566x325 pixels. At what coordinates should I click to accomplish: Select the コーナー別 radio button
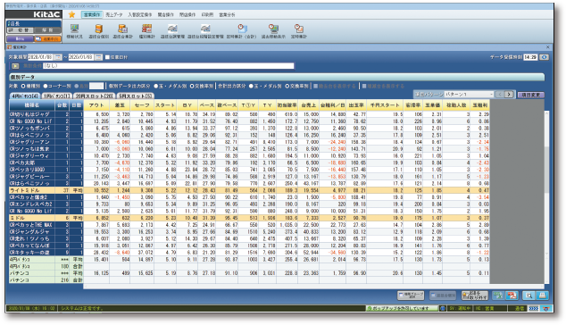point(46,86)
